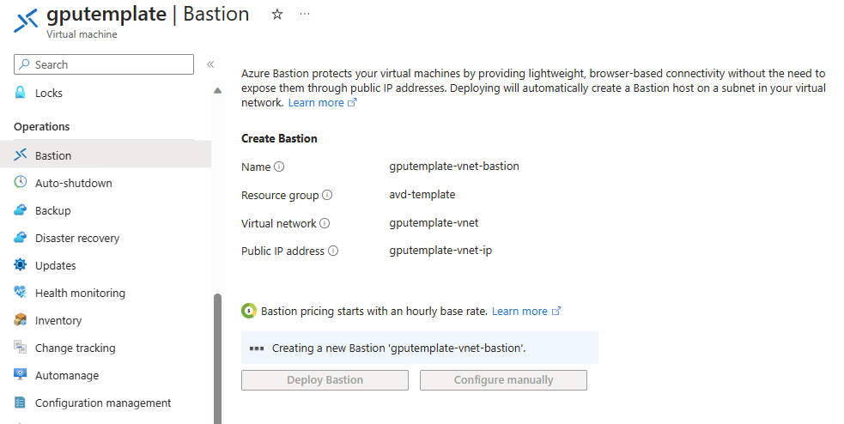The image size is (844, 424).
Task: Click info icon next to Virtual network
Action: tap(325, 223)
